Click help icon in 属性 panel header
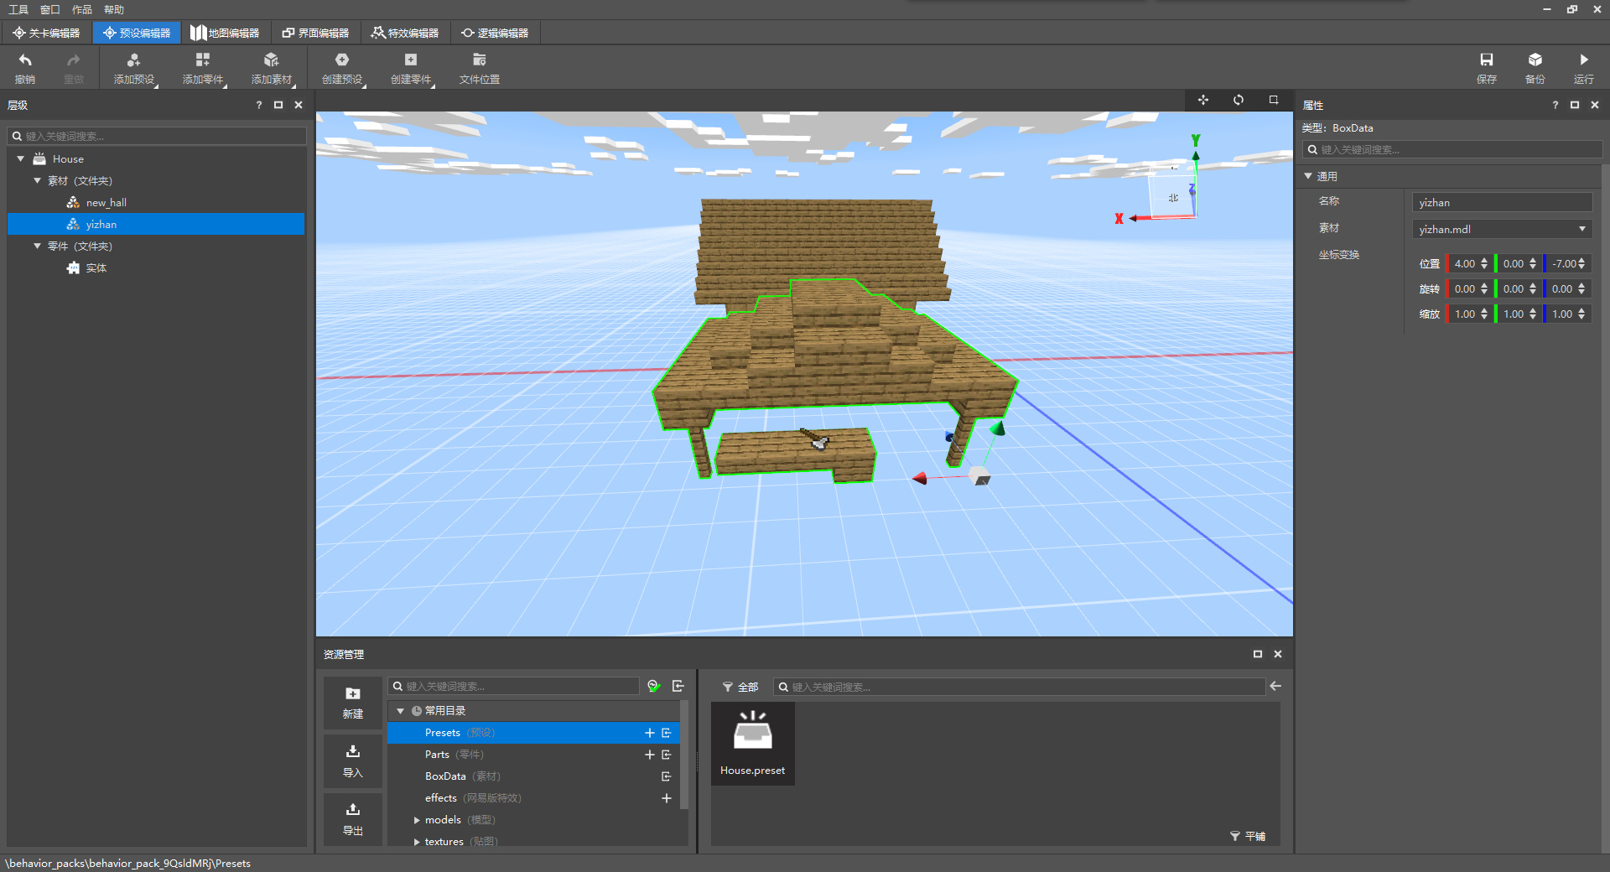 [1555, 105]
